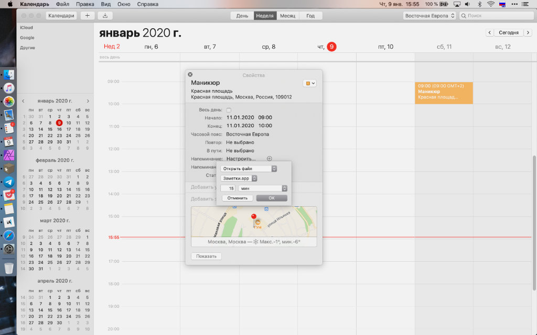The height and width of the screenshot is (335, 537).
Task: Switch to the Год view tab
Action: click(310, 16)
